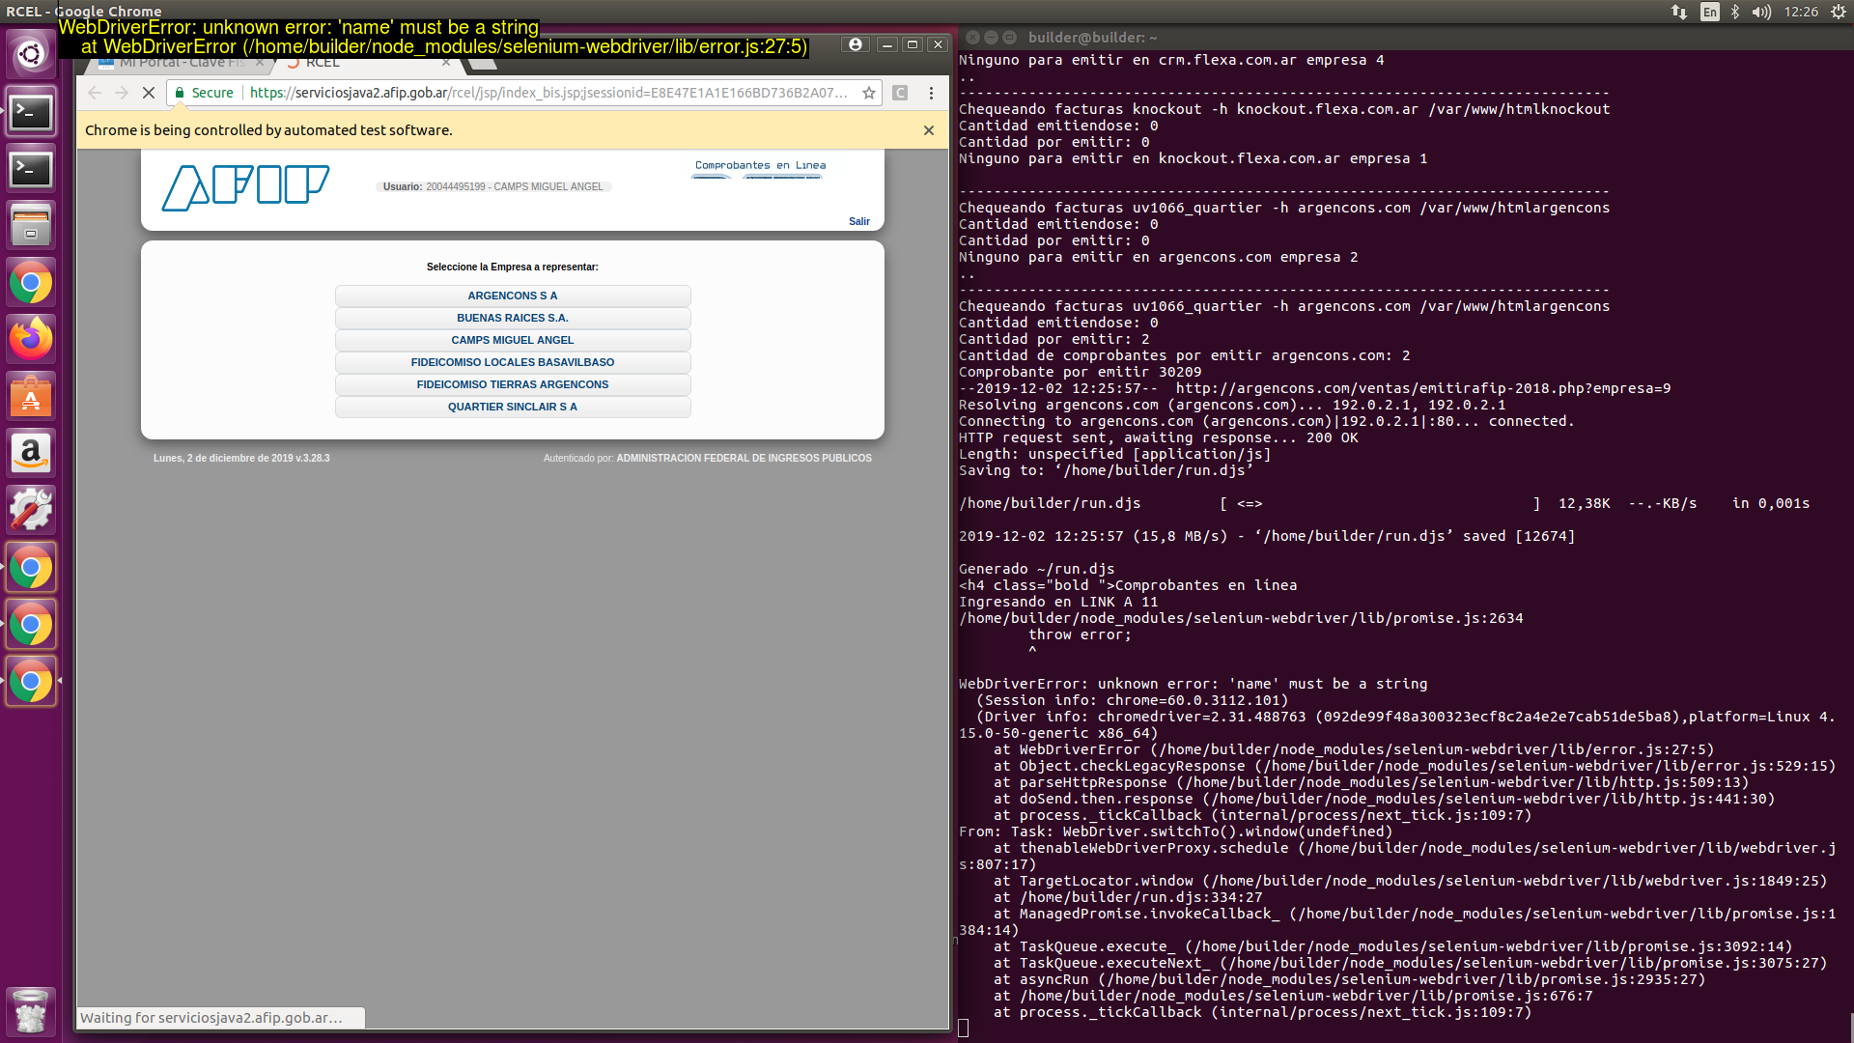Open the Bluetooth indicator menu
This screenshot has height=1043, width=1854.
tap(1735, 12)
